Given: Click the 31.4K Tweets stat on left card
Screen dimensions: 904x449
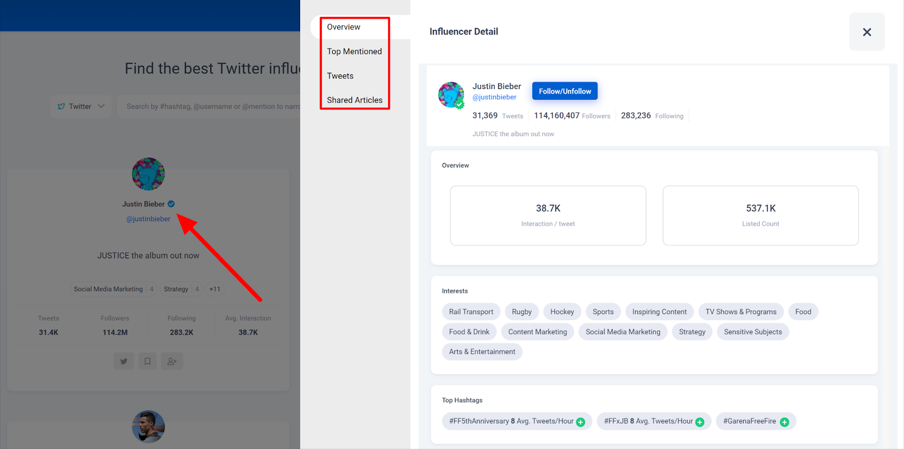Looking at the screenshot, I should point(49,325).
